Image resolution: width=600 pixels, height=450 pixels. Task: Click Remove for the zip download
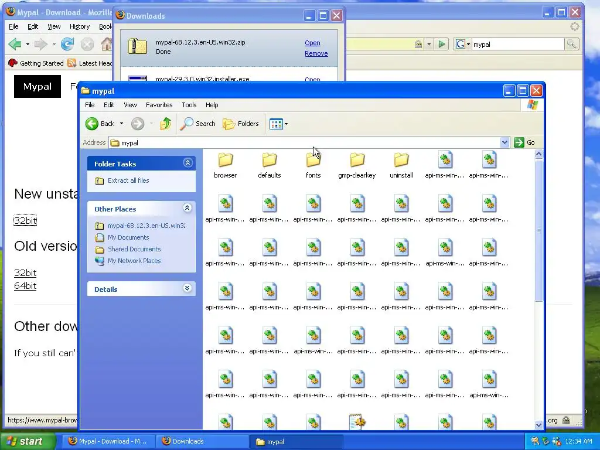click(x=316, y=53)
